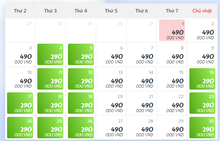The height and width of the screenshot is (141, 220).
Task: Click the Thứ 2 column header
Action: click(20, 11)
